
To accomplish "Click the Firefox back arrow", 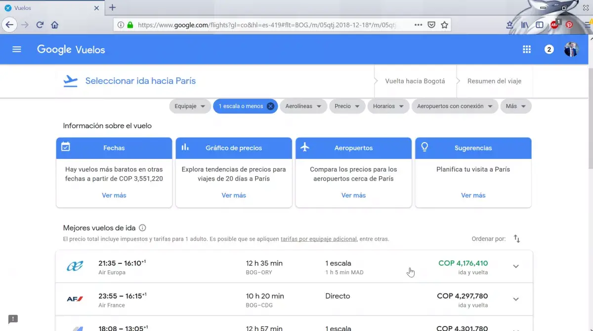I will pyautogui.click(x=9, y=25).
